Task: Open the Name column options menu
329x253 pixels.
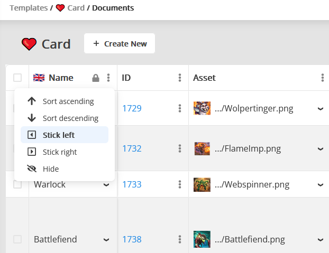Action: 108,78
